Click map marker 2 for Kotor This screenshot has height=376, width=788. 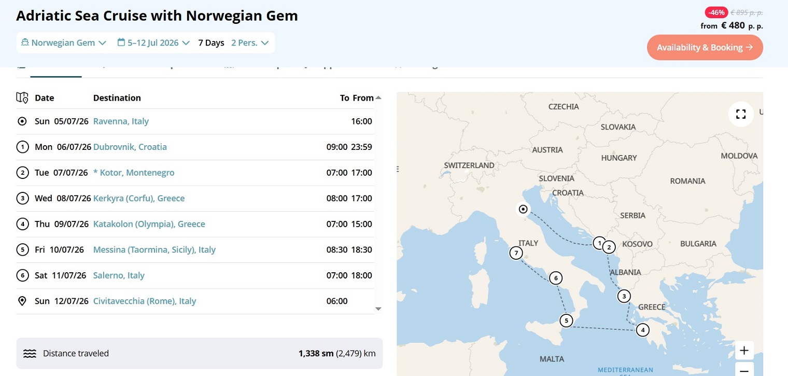[609, 247]
